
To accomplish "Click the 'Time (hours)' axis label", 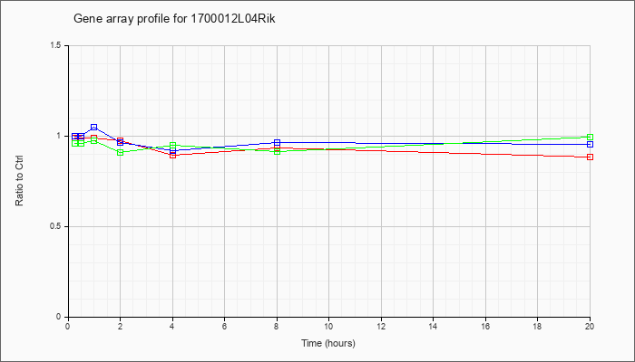I will click(328, 343).
